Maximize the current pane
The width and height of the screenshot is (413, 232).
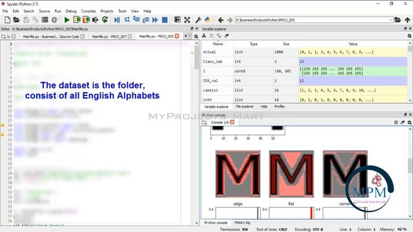pyautogui.click(x=177, y=20)
